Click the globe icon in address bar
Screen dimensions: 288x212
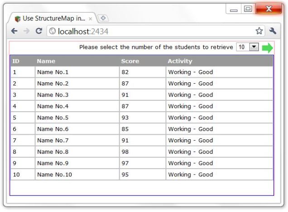(x=53, y=31)
